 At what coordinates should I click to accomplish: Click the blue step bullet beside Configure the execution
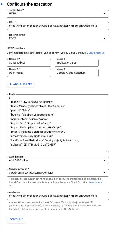2,4
